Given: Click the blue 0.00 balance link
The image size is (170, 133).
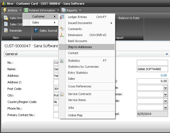Looking at the screenshot, I should pyautogui.click(x=164, y=75).
